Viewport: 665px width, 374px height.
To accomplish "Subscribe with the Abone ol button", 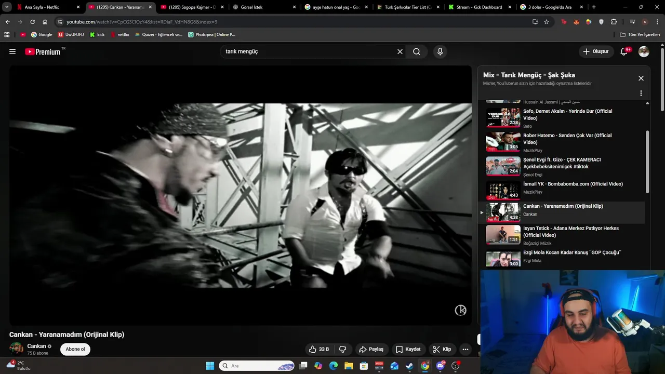I will pyautogui.click(x=75, y=349).
